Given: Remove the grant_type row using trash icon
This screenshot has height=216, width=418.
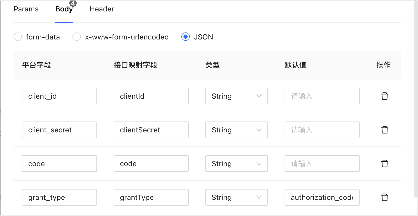Looking at the screenshot, I should pos(384,197).
